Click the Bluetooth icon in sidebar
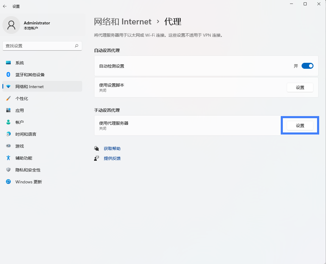The image size is (326, 264). (x=8, y=74)
